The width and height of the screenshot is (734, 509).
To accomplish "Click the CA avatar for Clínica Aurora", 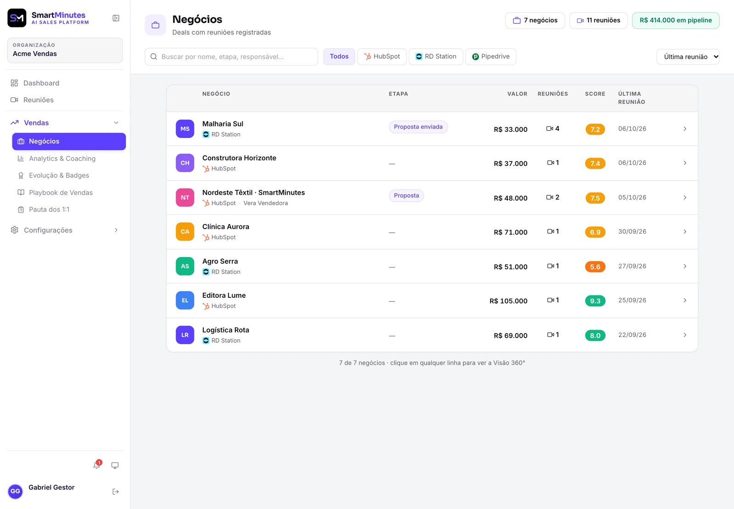I will (185, 232).
